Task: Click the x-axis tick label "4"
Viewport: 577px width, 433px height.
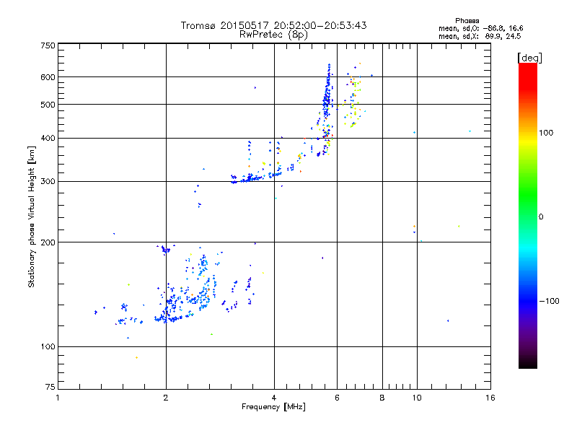Action: 274,398
